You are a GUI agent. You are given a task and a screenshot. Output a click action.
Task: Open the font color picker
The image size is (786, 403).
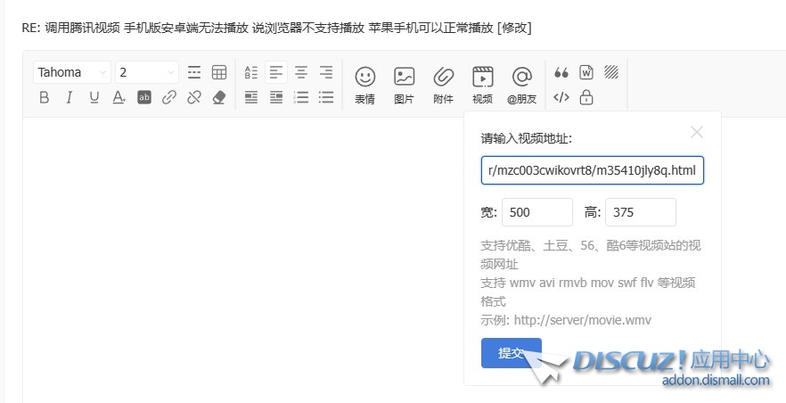tap(119, 97)
